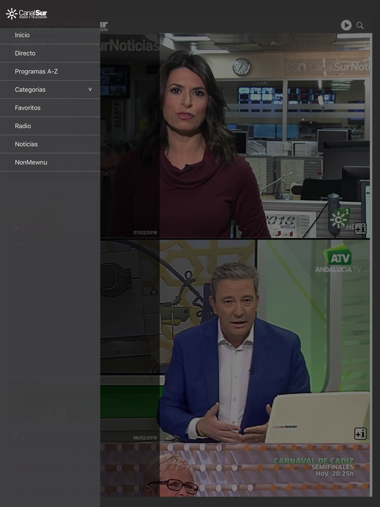The width and height of the screenshot is (380, 507).
Task: Expand the Categorias submenu arrow
Action: tap(90, 90)
